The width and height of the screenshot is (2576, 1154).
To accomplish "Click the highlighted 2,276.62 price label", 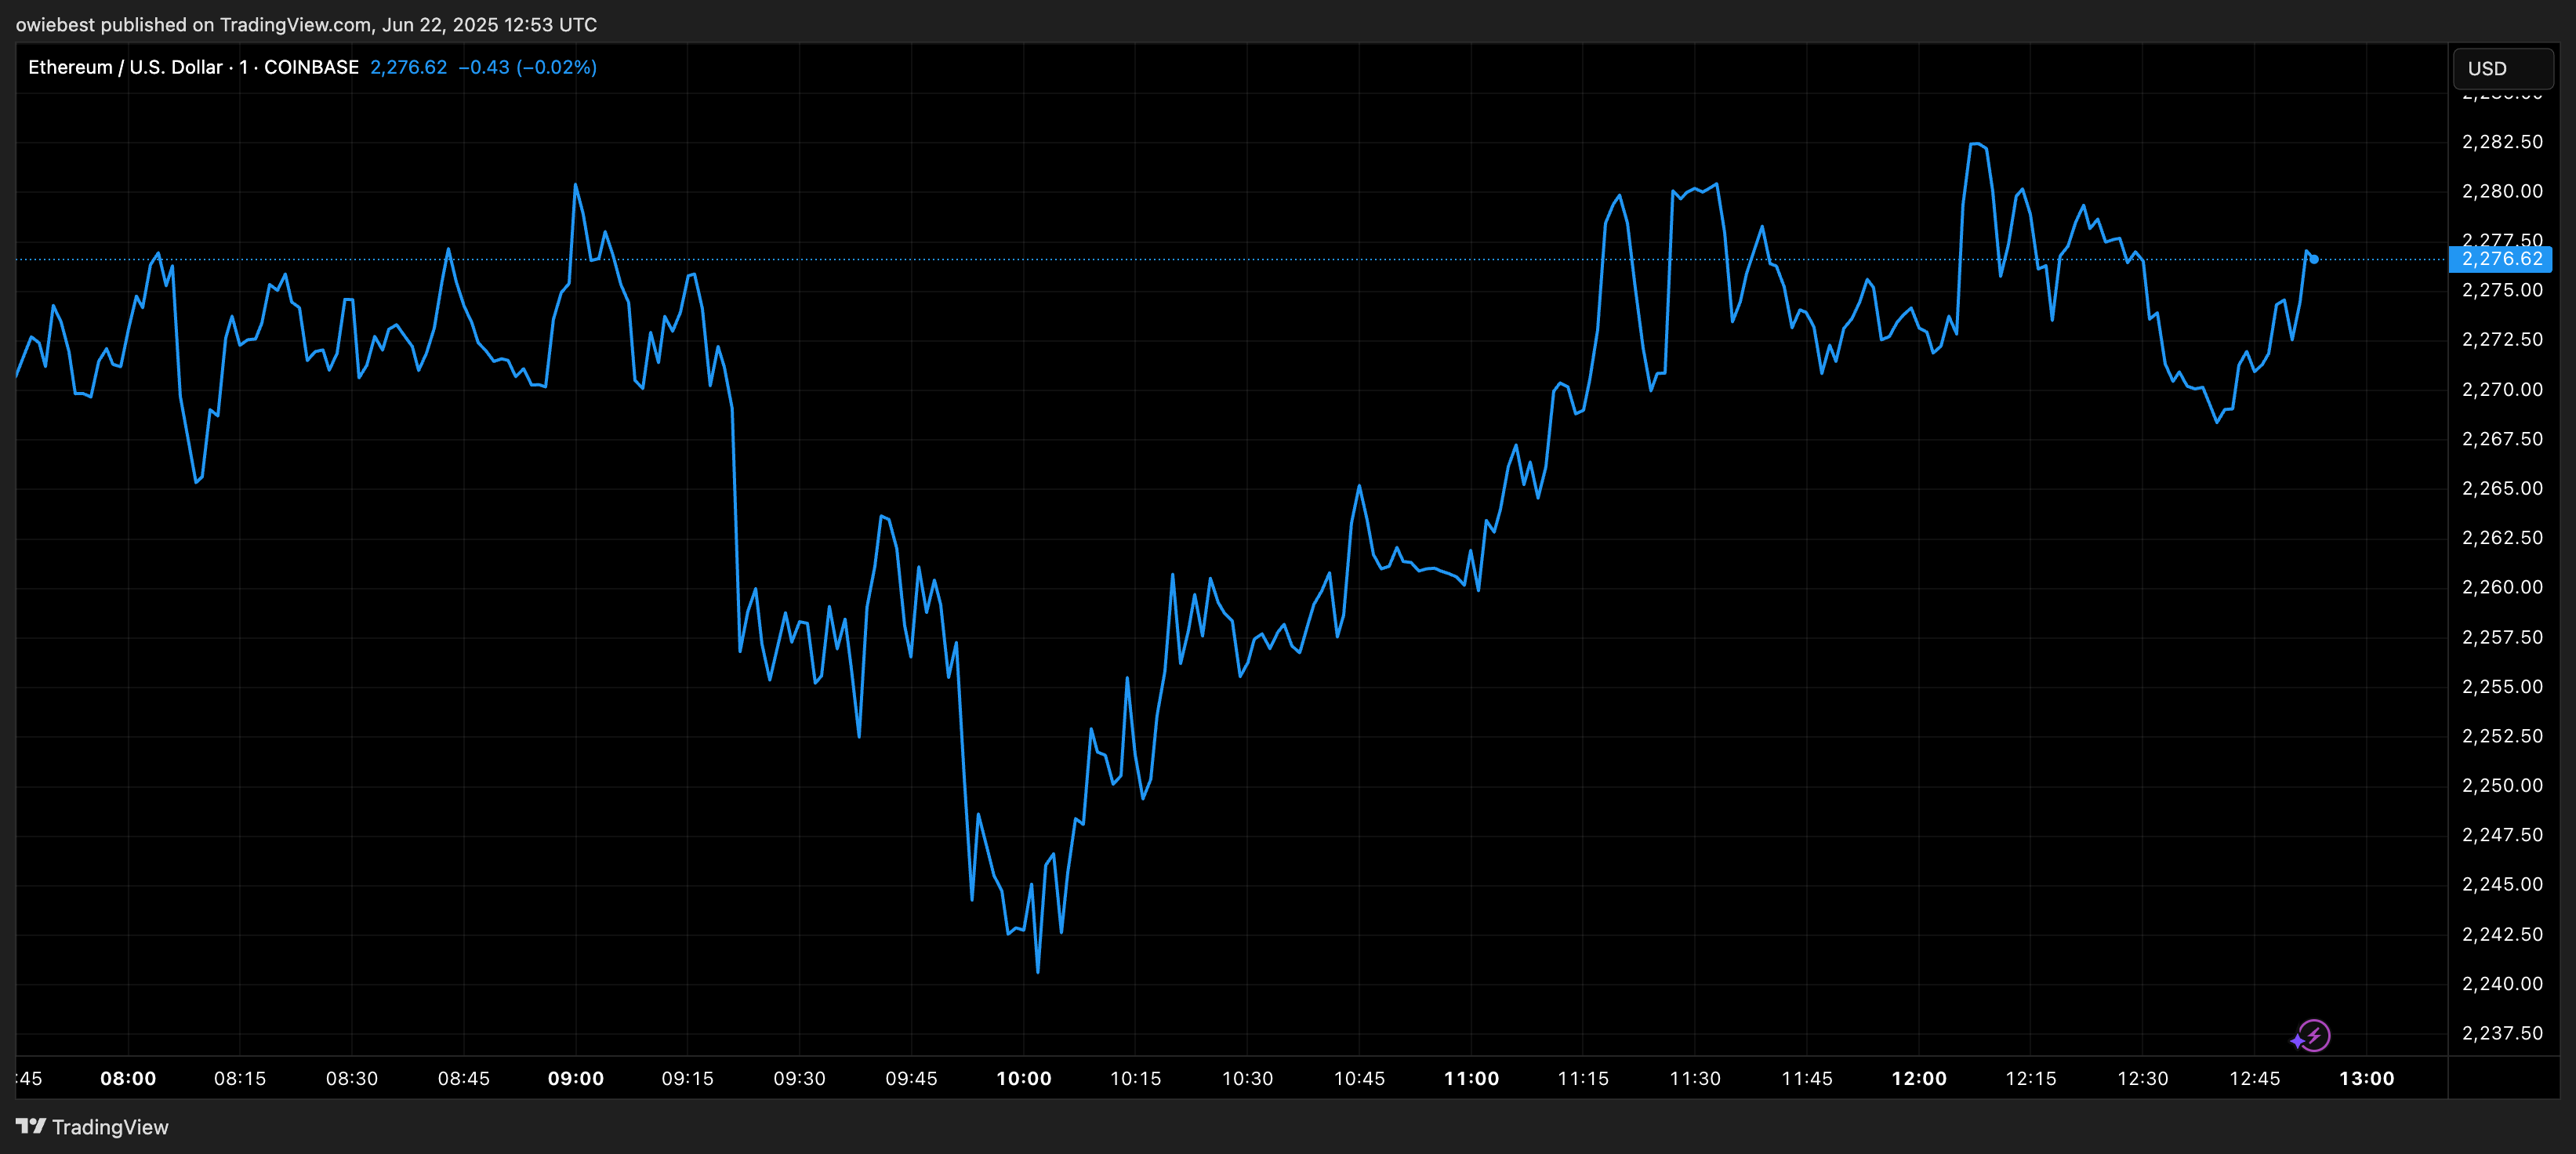I will point(2501,259).
